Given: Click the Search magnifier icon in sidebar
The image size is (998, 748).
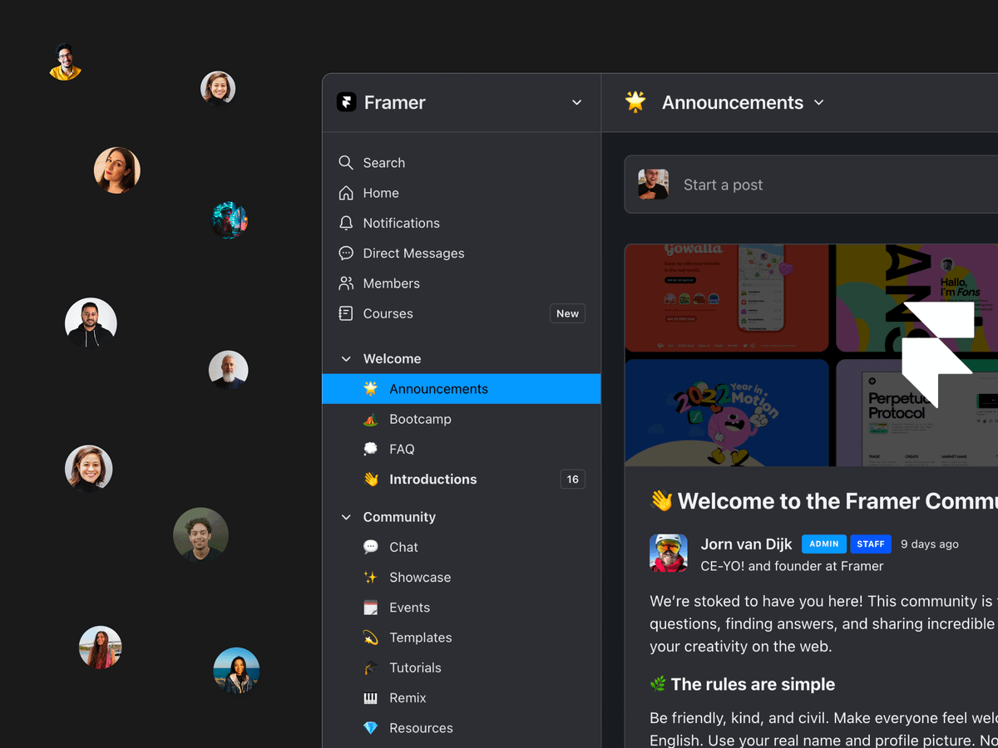Looking at the screenshot, I should point(346,163).
